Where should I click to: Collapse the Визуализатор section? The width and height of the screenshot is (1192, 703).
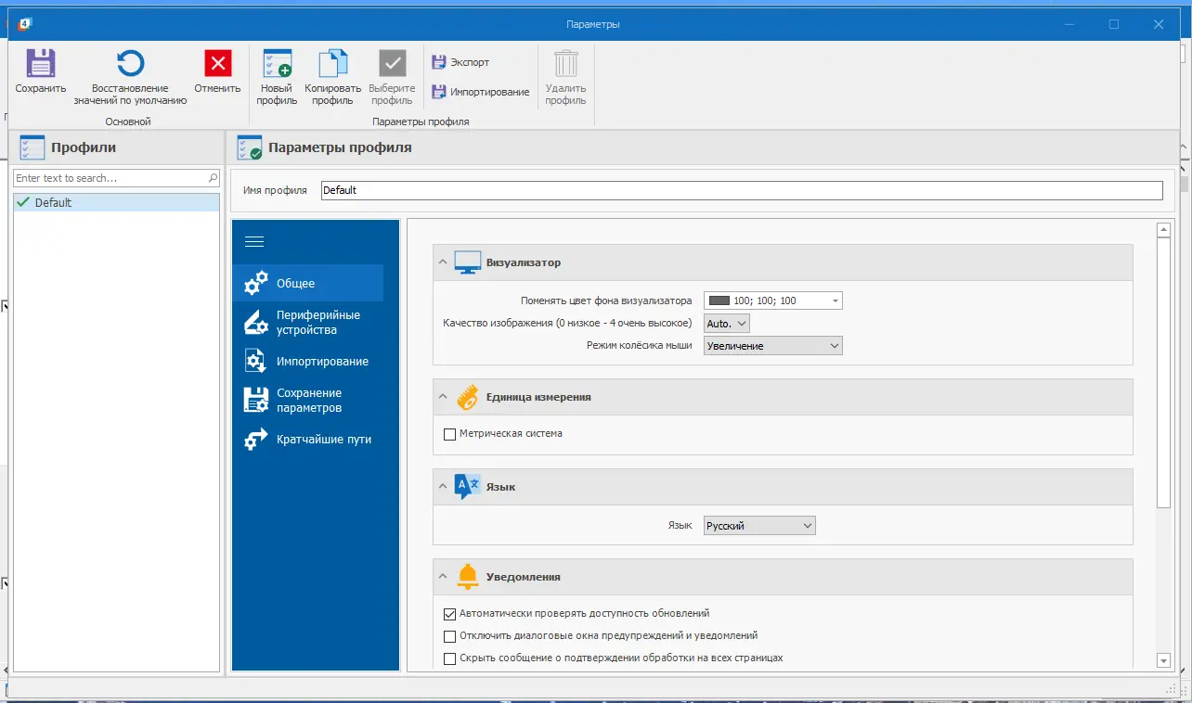click(x=443, y=262)
